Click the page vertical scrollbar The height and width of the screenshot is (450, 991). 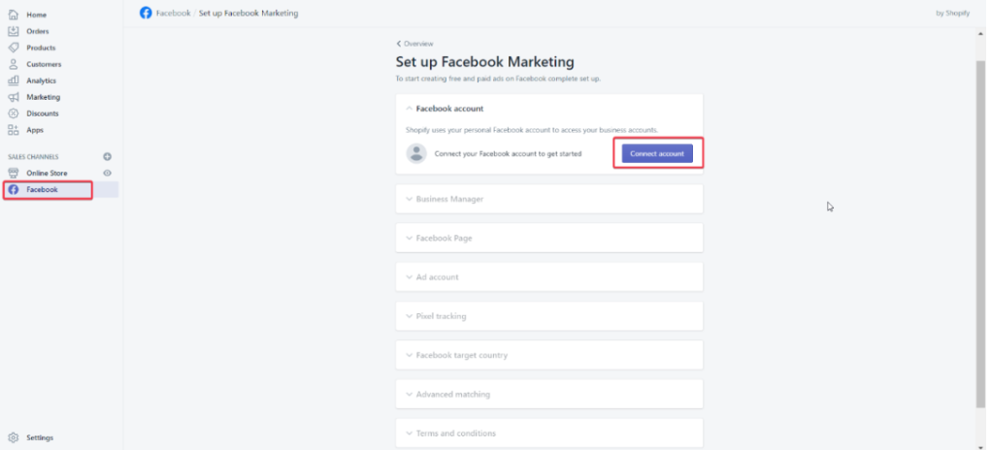click(980, 234)
